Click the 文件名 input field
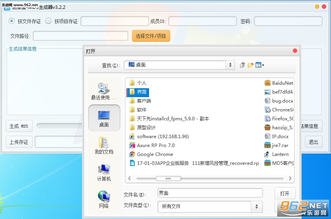331x219 pixels. pyautogui.click(x=210, y=193)
